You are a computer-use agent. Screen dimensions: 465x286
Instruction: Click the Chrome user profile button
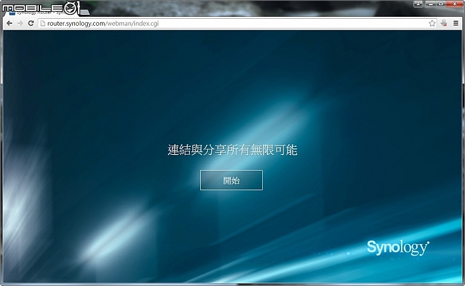point(418,4)
